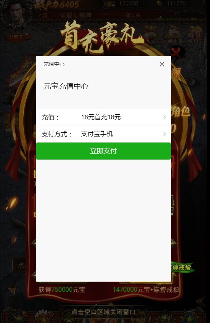210x323 pixels.
Task: Expand the 支付方式 chevron arrow
Action: [x=164, y=134]
